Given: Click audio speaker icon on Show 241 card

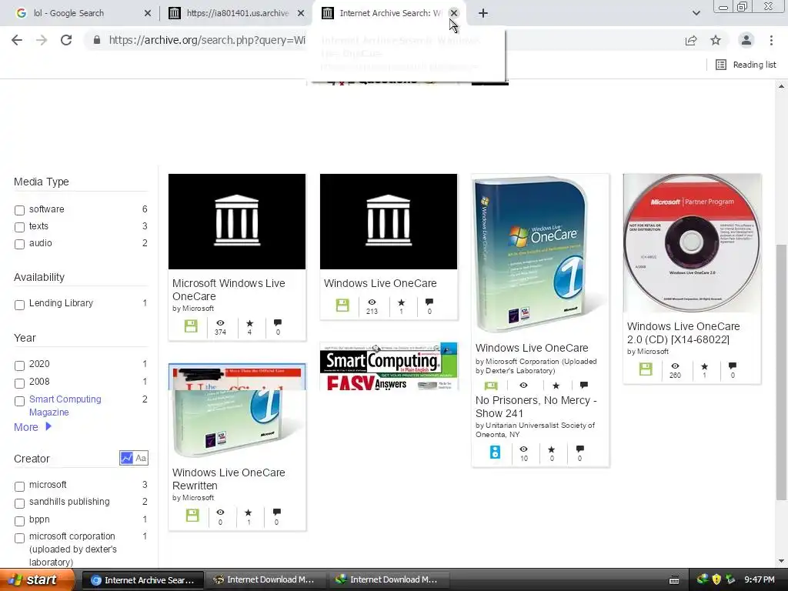Looking at the screenshot, I should click(x=495, y=452).
